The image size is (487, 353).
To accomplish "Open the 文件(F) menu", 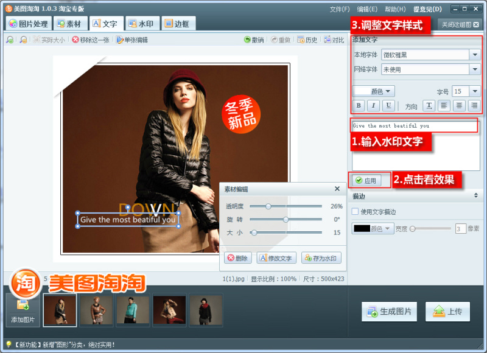I will click(x=340, y=9).
